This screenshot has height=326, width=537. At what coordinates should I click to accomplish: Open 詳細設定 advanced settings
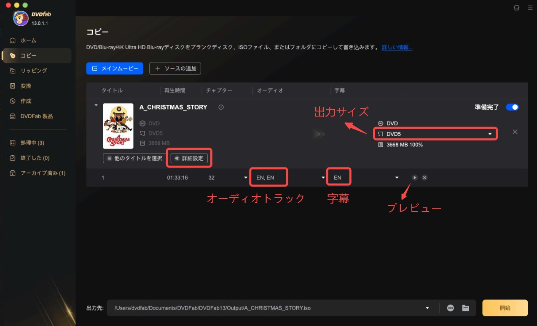pyautogui.click(x=189, y=159)
